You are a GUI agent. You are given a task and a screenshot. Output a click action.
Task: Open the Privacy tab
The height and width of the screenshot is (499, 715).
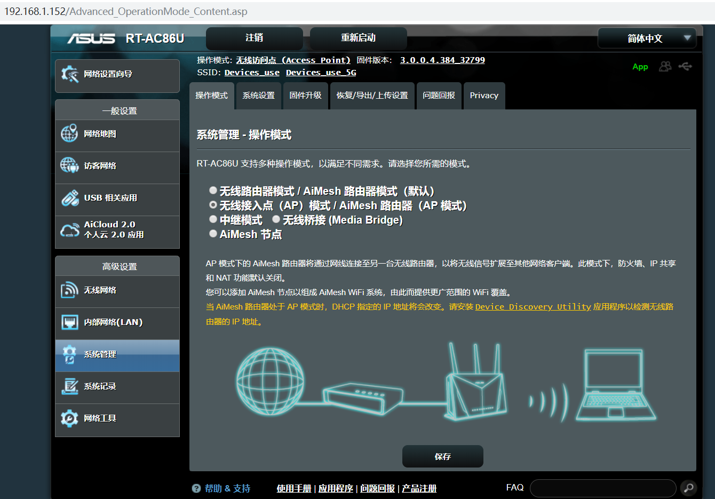tap(484, 96)
